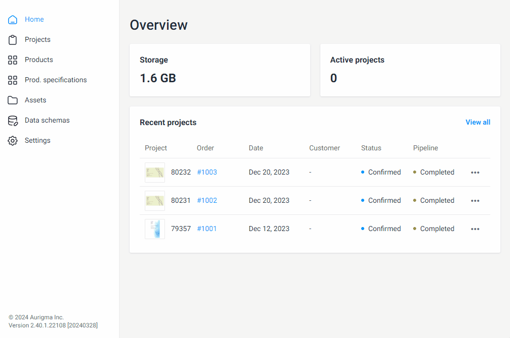Open Settings using the gear icon
This screenshot has height=338, width=510.
coord(13,140)
